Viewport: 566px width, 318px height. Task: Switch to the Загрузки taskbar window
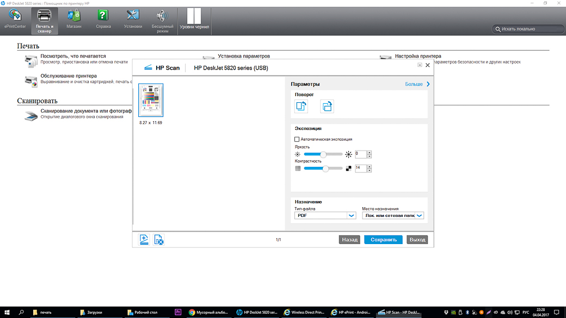99,312
